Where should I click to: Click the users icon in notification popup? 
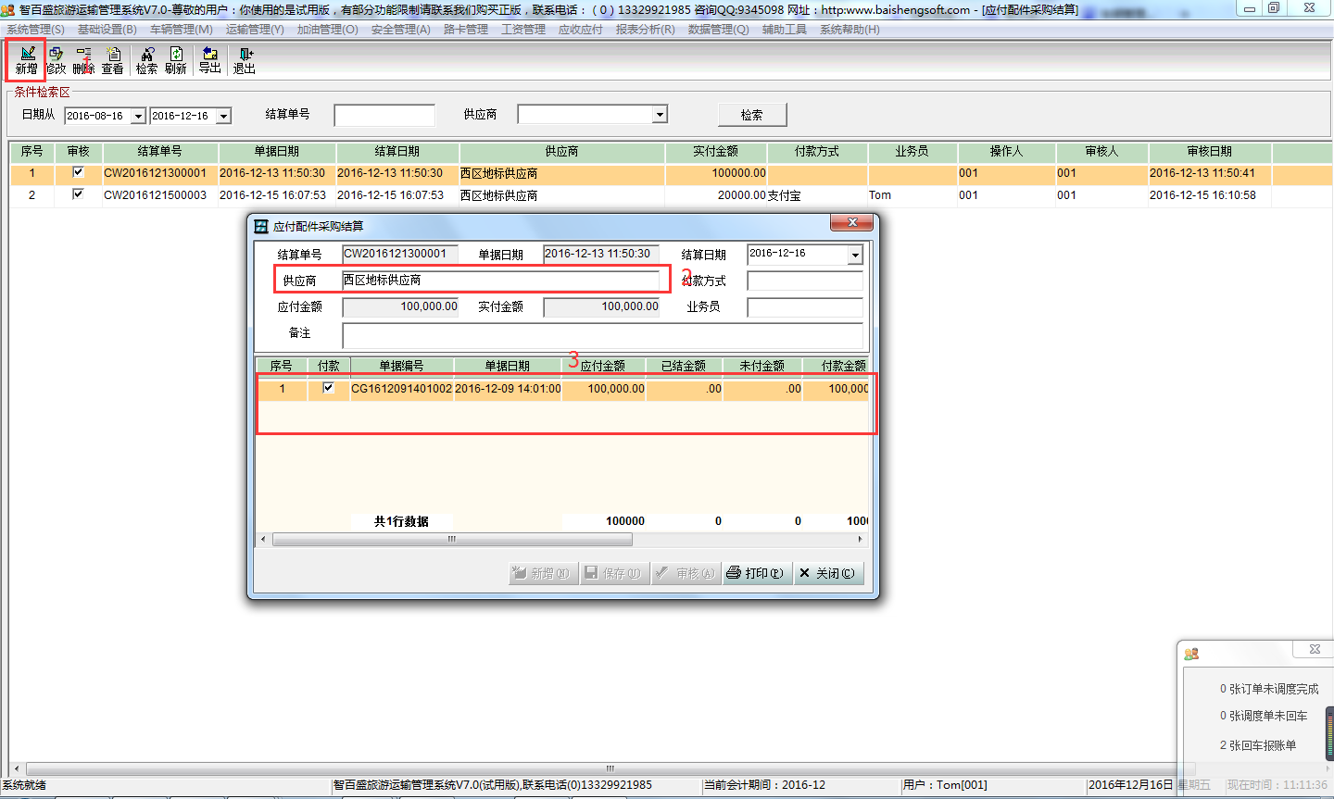1191,654
